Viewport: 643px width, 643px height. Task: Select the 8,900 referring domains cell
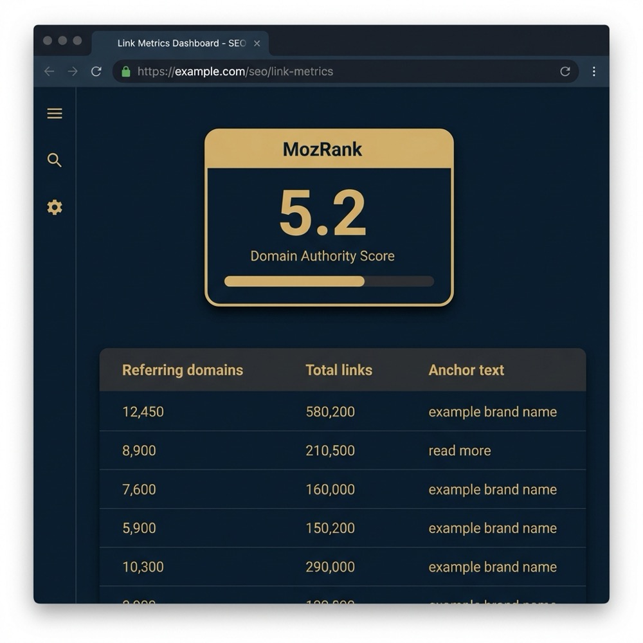click(139, 451)
